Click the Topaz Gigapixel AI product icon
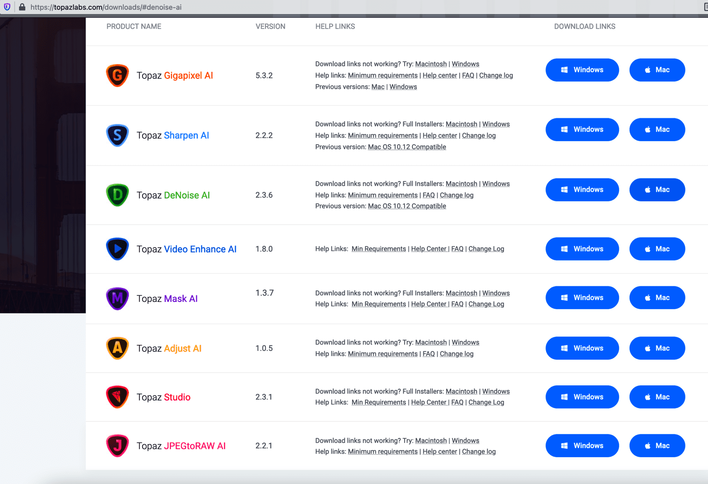This screenshot has width=708, height=484. click(x=117, y=75)
